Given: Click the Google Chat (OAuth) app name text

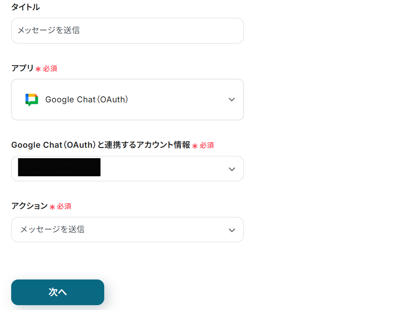Looking at the screenshot, I should pyautogui.click(x=87, y=100).
